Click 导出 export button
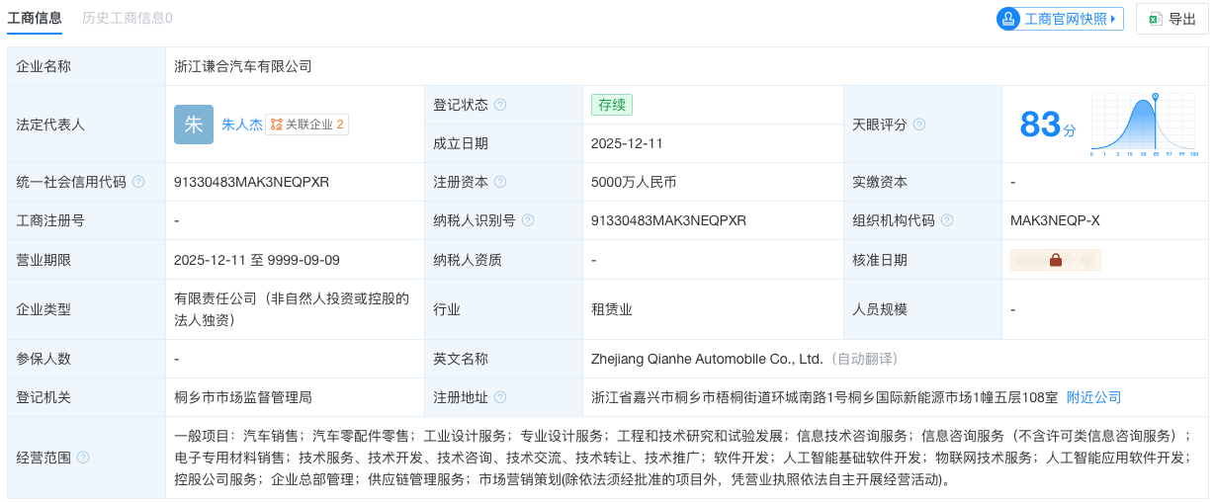The height and width of the screenshot is (502, 1214). coord(1171,19)
